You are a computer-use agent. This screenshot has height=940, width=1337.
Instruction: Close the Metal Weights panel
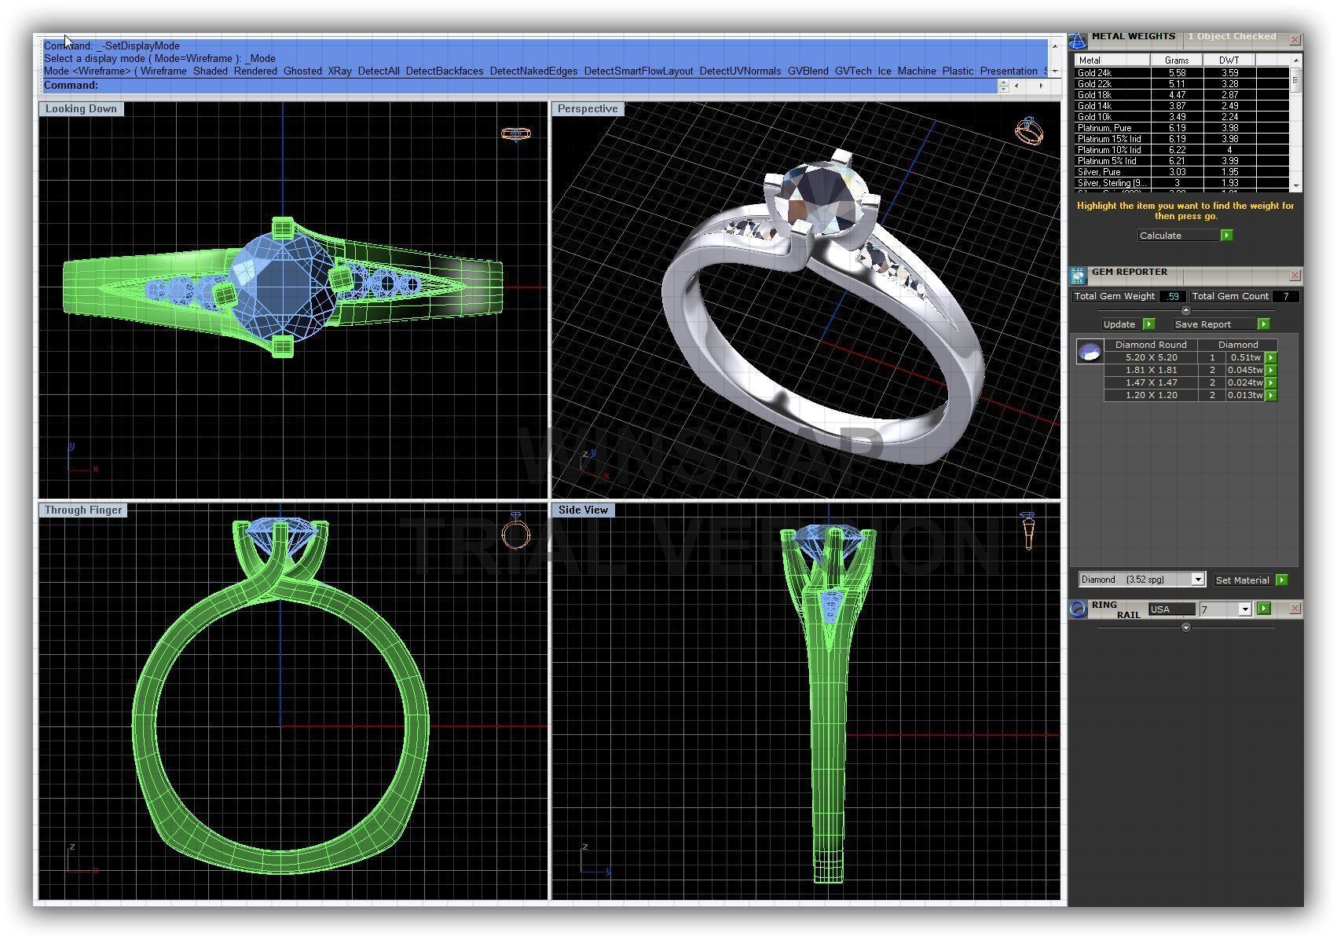(1295, 39)
